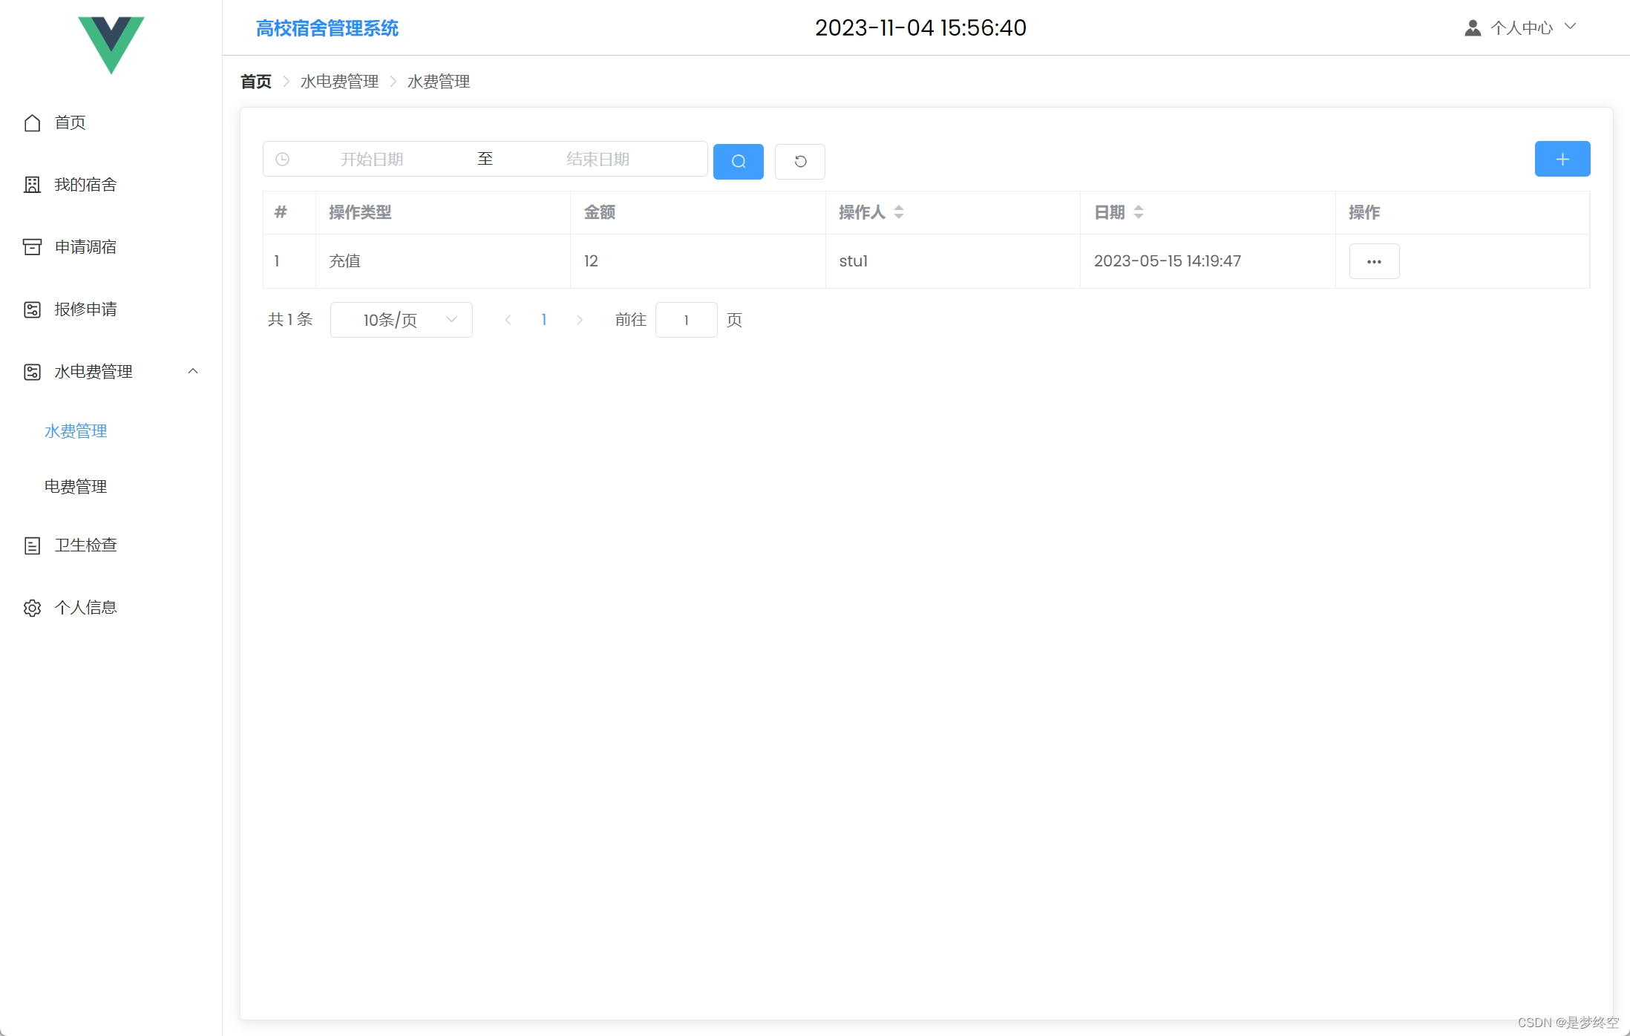Collapse the 水电费管理 submenu chevron
Viewport: 1630px width, 1036px height.
193,371
